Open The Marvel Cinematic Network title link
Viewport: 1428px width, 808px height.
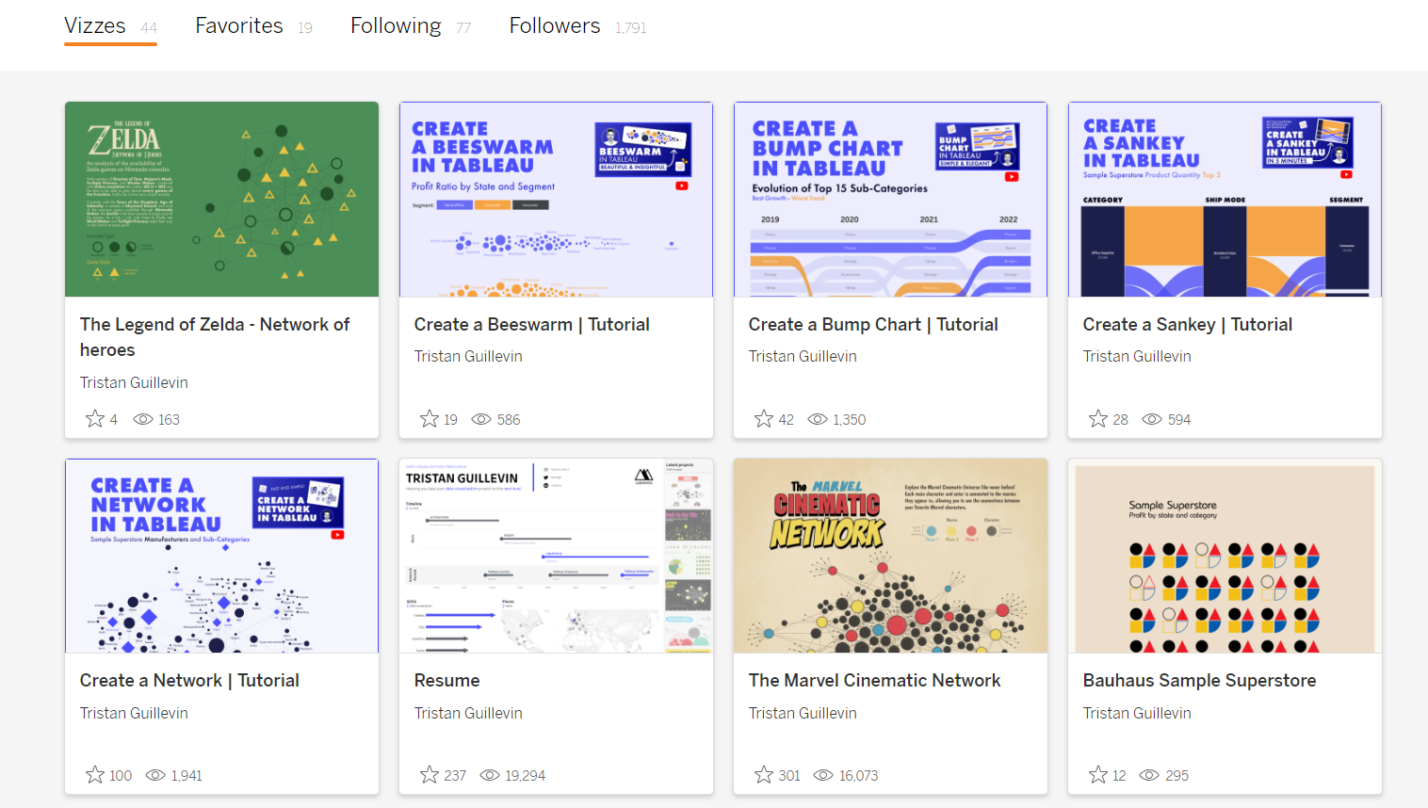874,681
